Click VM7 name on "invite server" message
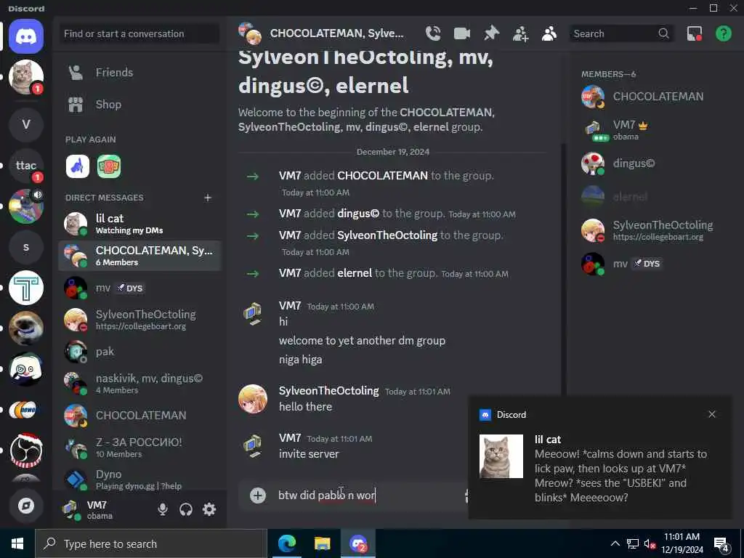This screenshot has width=744, height=558. tap(290, 438)
